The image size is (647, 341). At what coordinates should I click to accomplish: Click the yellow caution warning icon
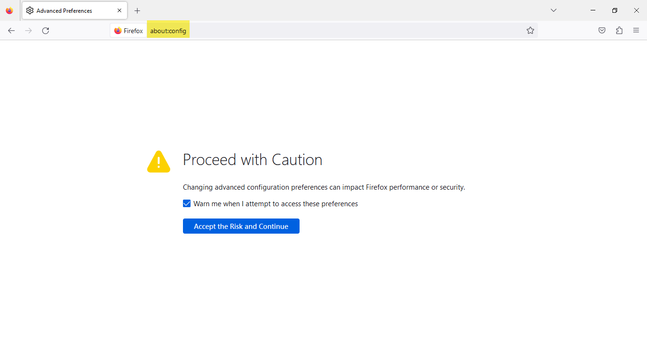point(159,161)
